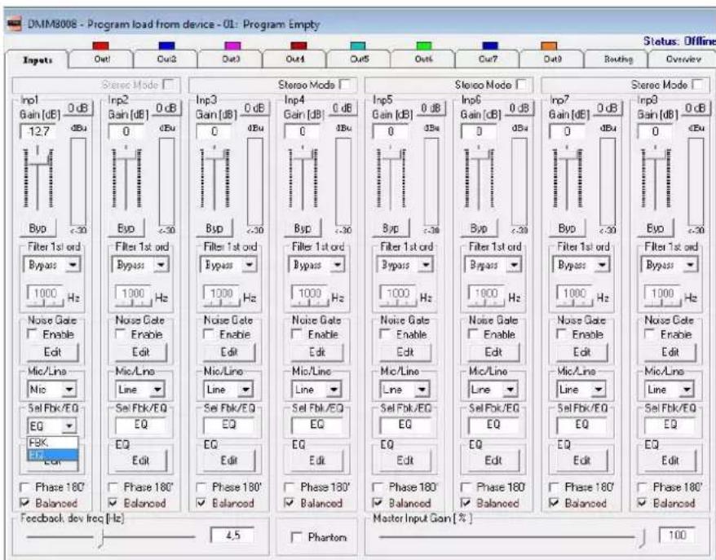The image size is (716, 560).
Task: Open the EQ Edit button on Inp7
Action: [581, 461]
